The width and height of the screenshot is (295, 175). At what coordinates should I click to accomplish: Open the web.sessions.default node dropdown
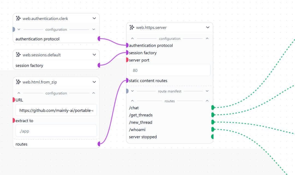pos(94,55)
